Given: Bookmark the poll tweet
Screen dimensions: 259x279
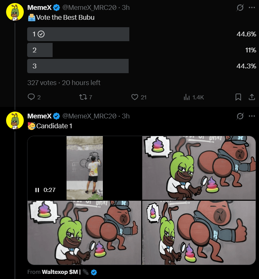Looking at the screenshot, I should pyautogui.click(x=238, y=97).
